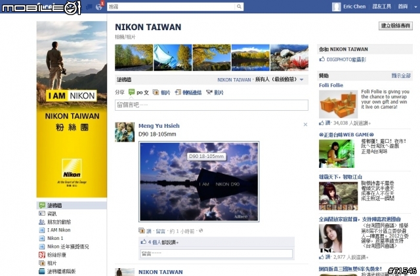
Task: Open the Taiwan WEB GAME ad title
Action: point(346,134)
